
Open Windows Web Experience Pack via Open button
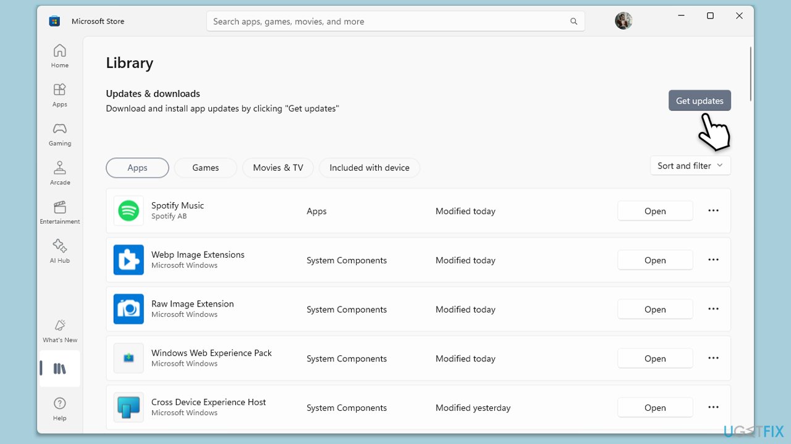pyautogui.click(x=655, y=358)
